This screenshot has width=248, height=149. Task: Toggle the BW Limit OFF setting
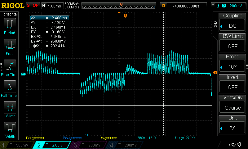pos(232,41)
